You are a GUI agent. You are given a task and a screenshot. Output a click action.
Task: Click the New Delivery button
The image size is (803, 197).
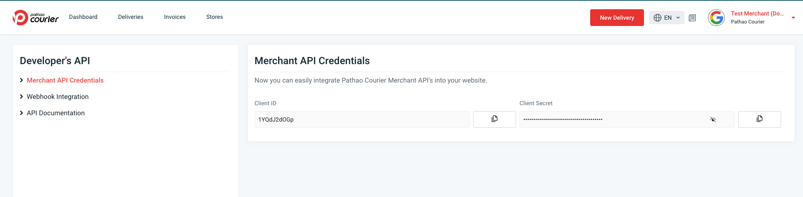617,18
